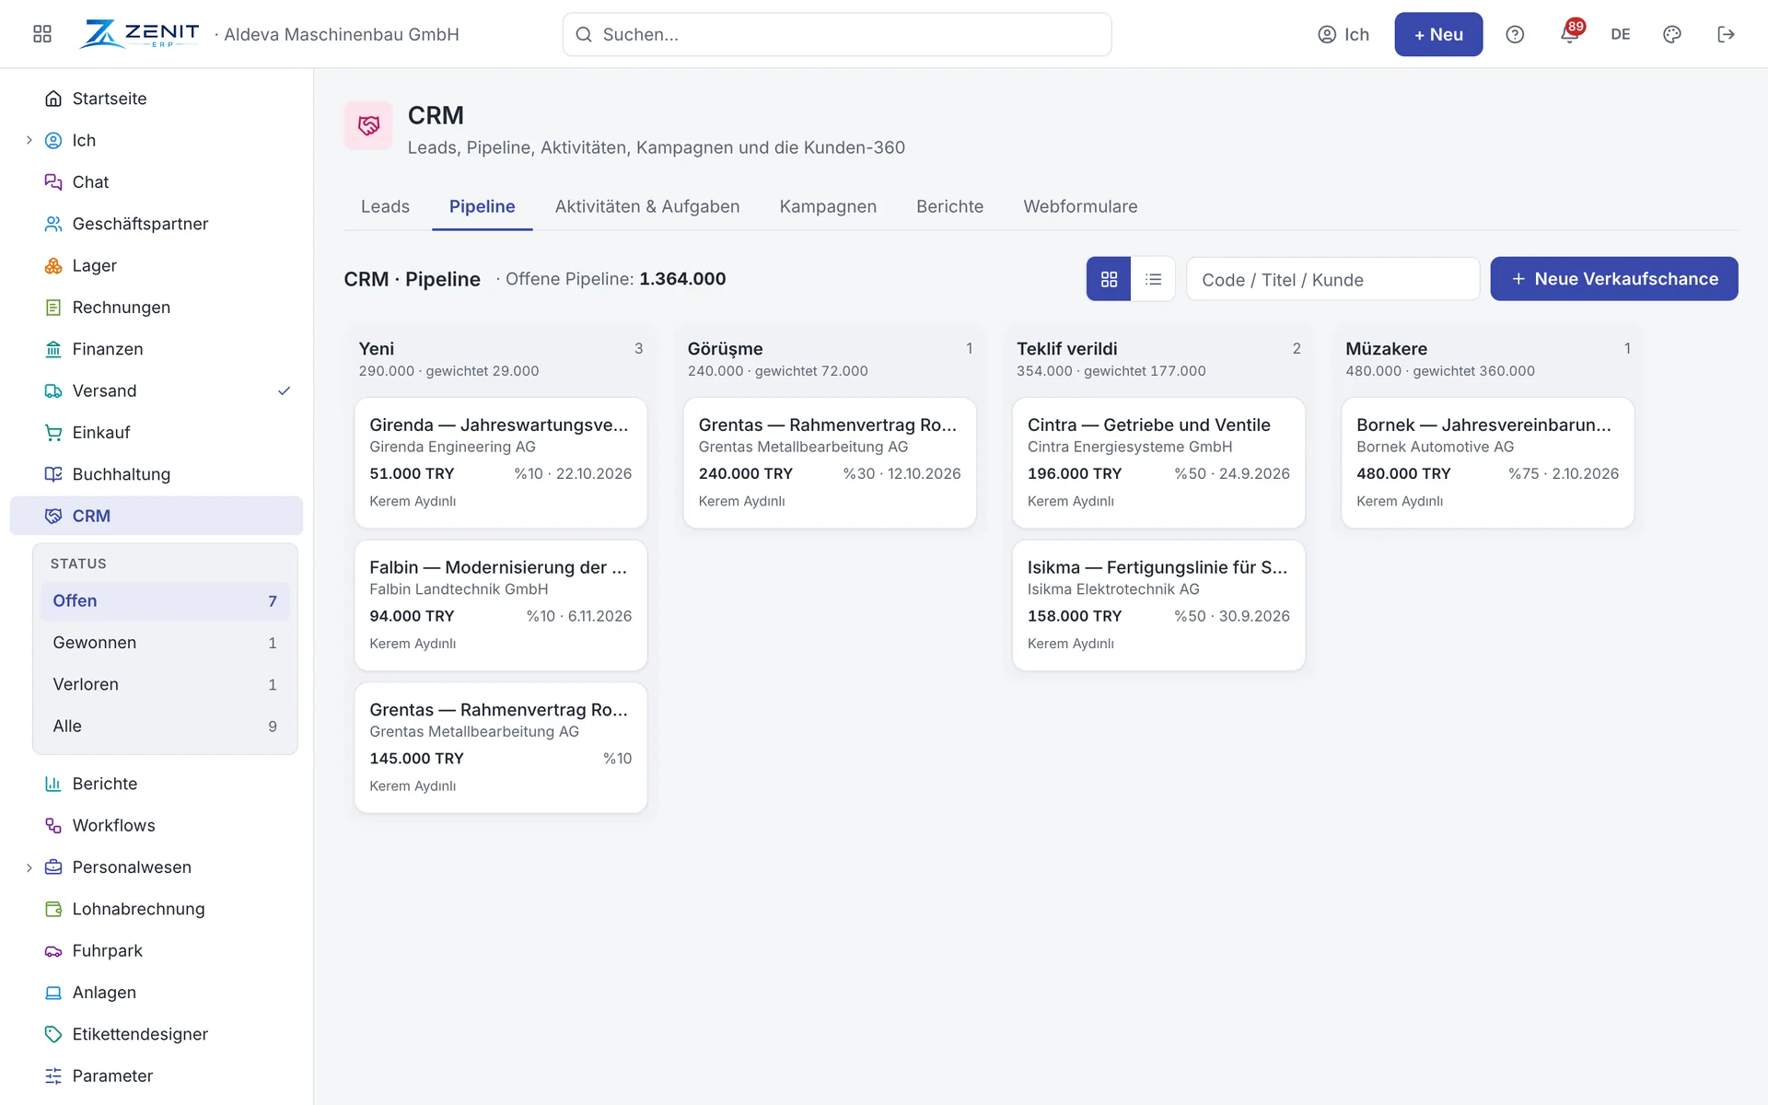1768x1105 pixels.
Task: Click the CRM handshake header icon
Action: point(368,125)
